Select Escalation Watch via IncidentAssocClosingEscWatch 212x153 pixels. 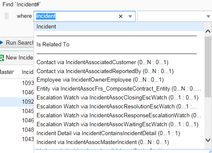pos(117,97)
